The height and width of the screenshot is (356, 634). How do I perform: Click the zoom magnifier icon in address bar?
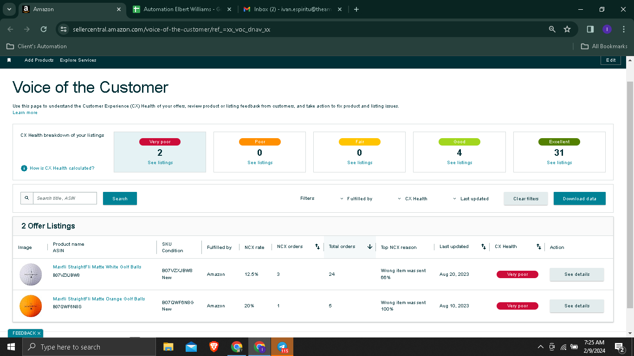[x=552, y=29]
